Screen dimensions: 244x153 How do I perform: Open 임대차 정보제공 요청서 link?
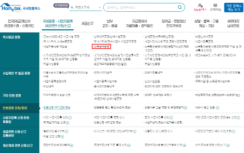tap(158, 95)
